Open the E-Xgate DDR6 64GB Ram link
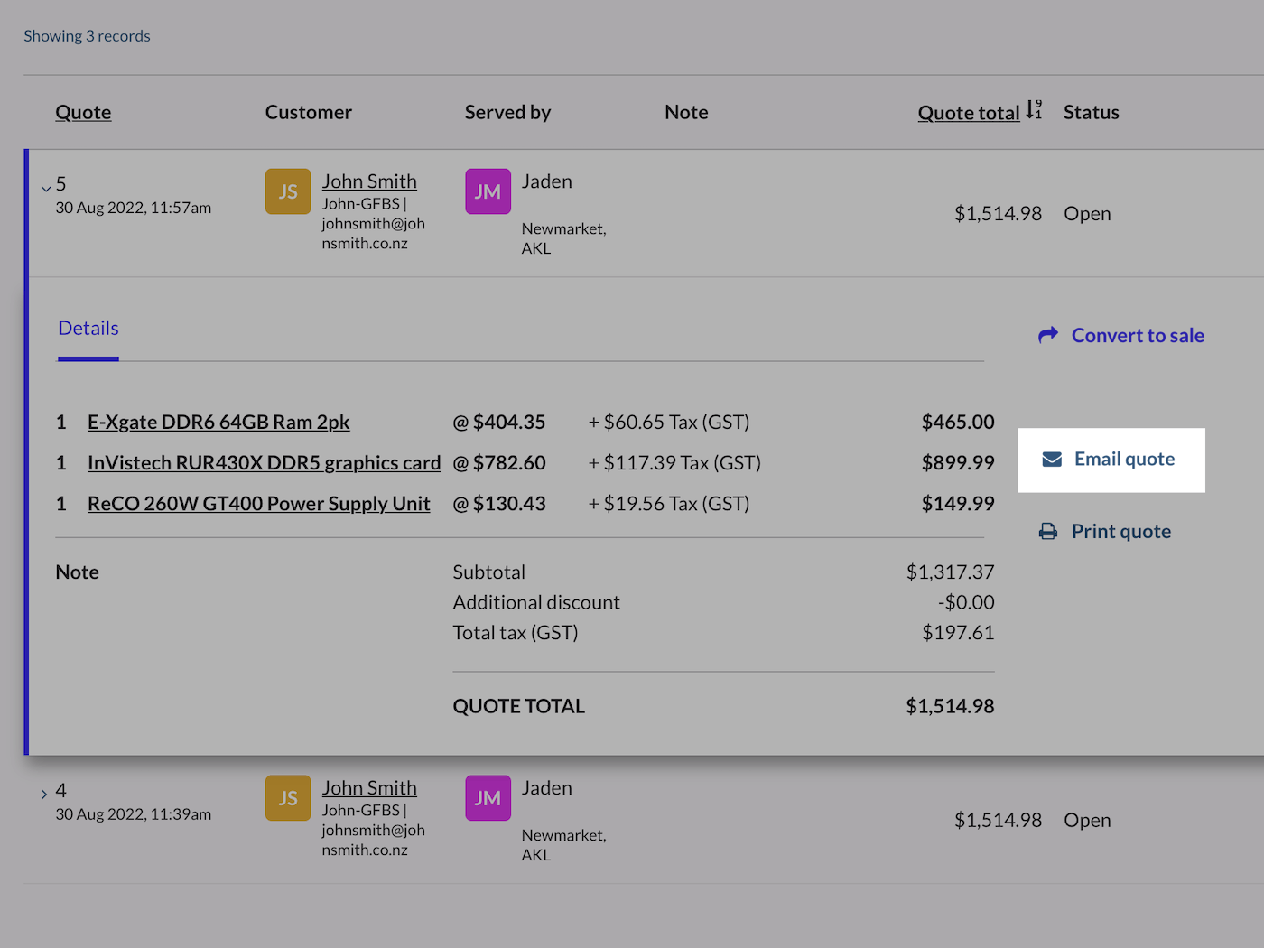 point(218,422)
